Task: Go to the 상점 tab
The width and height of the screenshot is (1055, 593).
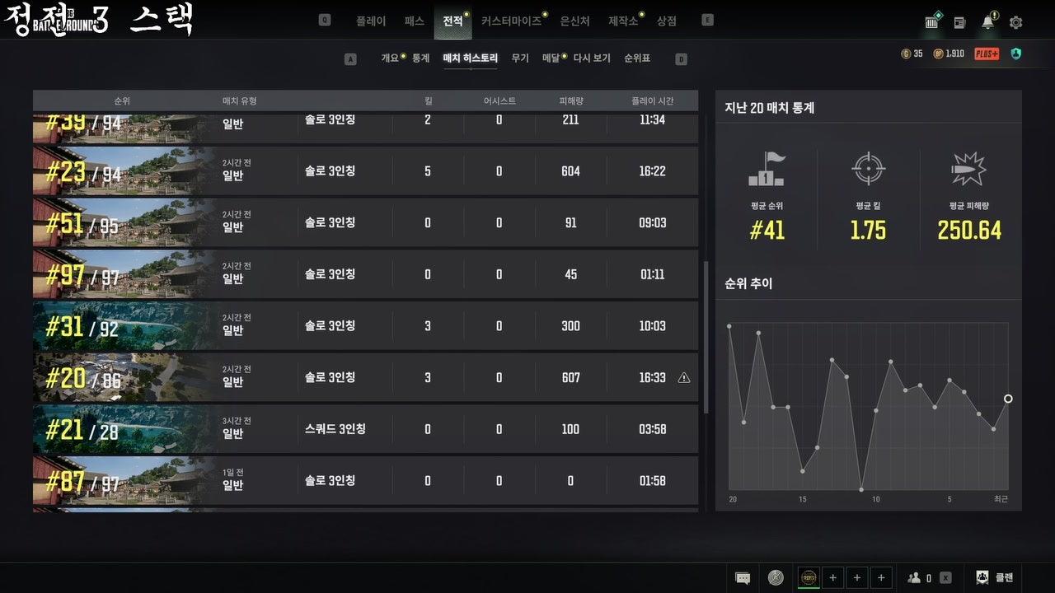Action: click(667, 21)
